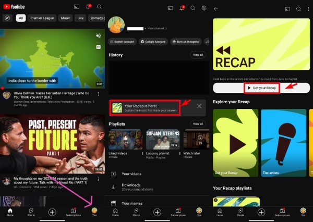Tap Home in the home feed bottom bar
This screenshot has width=313, height=222.
pos(10,212)
